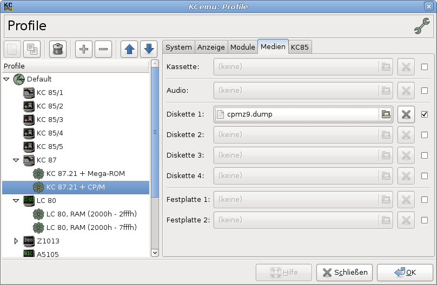
Task: Expand the Z1013 tree node
Action: tap(16, 241)
